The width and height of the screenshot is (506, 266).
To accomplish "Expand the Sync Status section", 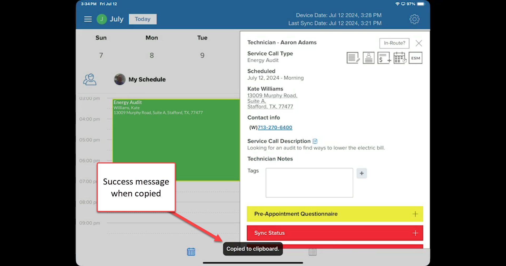I will (335, 233).
